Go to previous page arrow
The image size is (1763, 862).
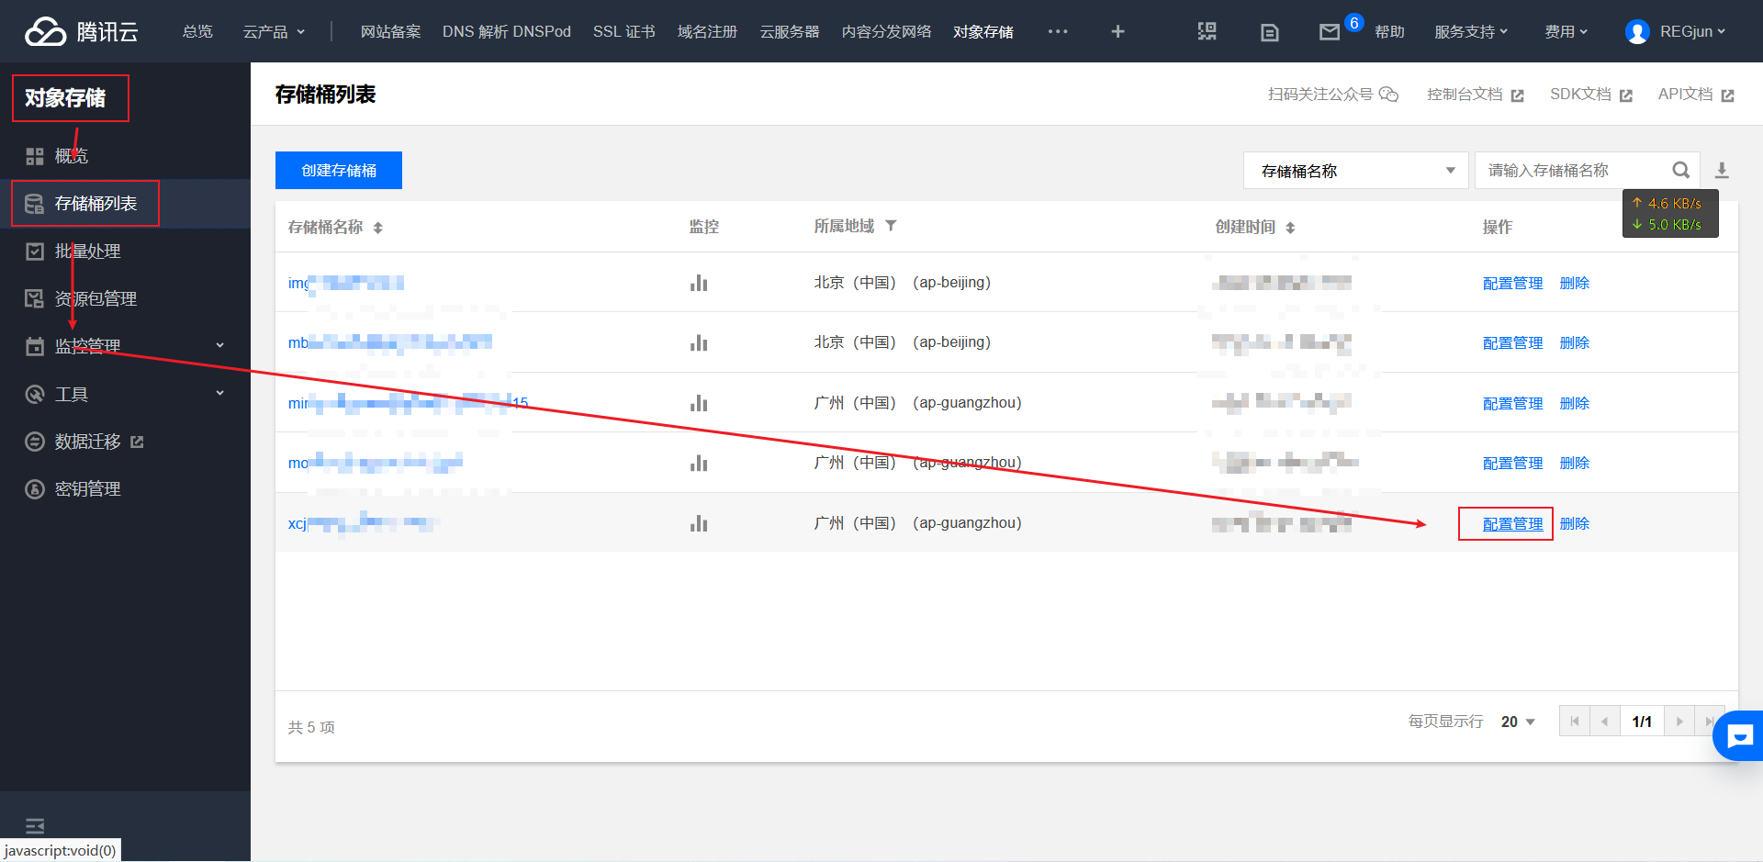[1604, 722]
